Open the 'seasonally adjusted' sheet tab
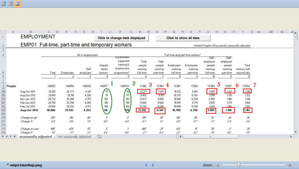Image resolution: width=299 pixels, height=169 pixels. (x=35, y=137)
